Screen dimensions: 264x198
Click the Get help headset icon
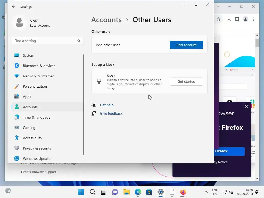[94, 105]
